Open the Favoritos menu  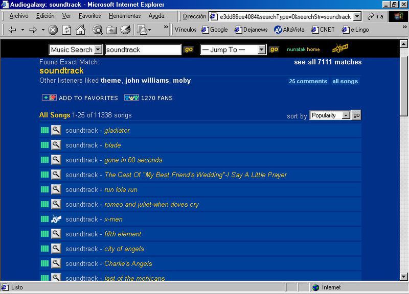click(89, 16)
